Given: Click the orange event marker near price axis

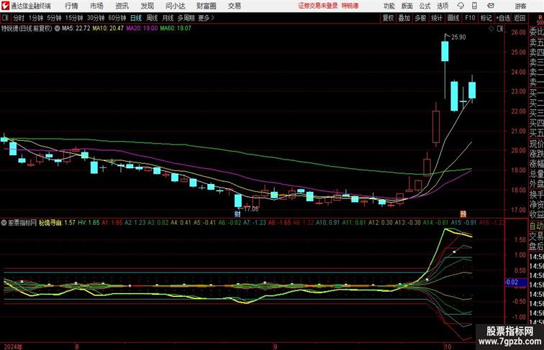Looking at the screenshot, I should click(463, 214).
